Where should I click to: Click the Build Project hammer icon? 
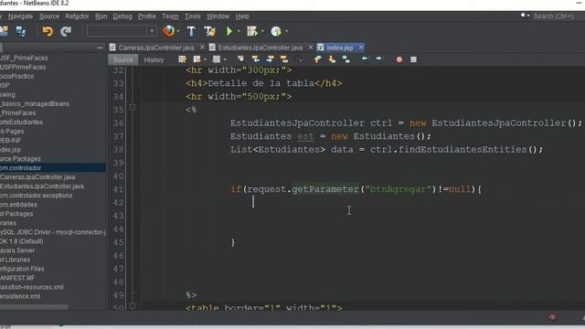coord(191,31)
